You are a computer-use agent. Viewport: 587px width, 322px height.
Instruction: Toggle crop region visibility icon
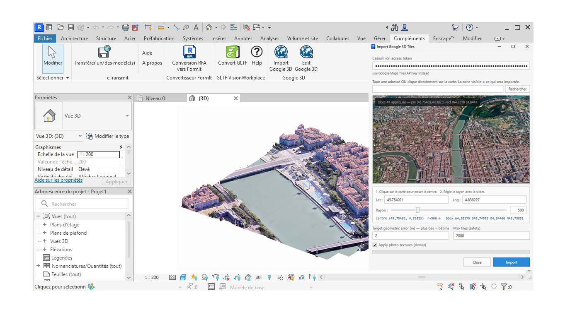(x=237, y=277)
